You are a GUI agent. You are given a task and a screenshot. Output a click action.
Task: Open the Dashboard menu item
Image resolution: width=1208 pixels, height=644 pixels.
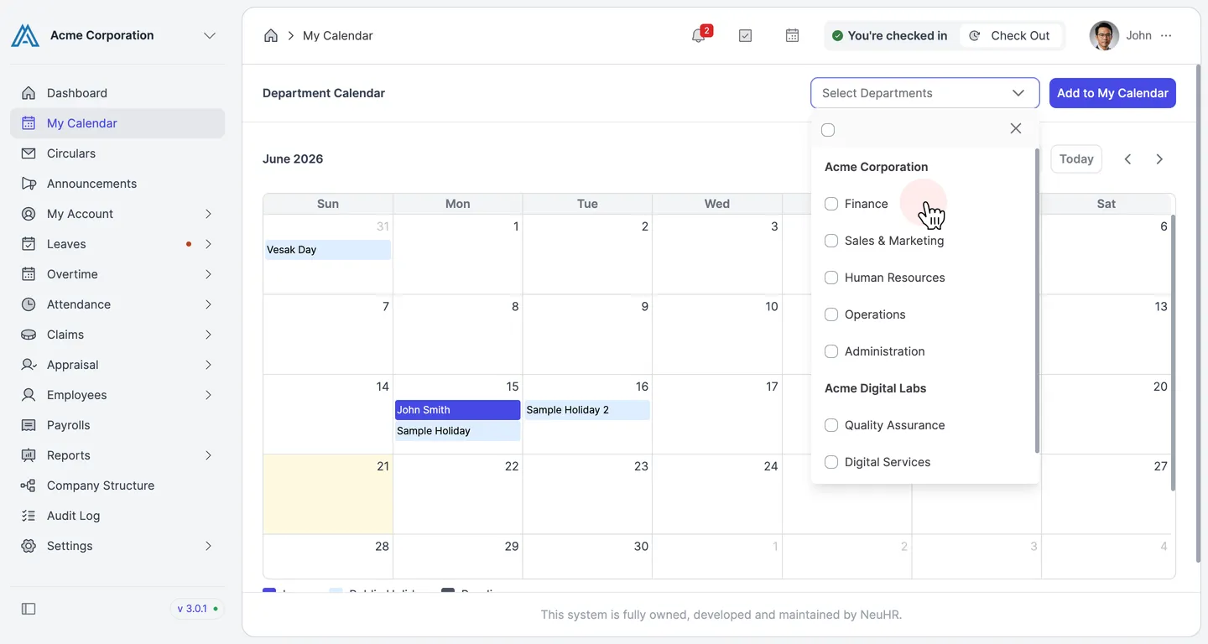click(117, 93)
